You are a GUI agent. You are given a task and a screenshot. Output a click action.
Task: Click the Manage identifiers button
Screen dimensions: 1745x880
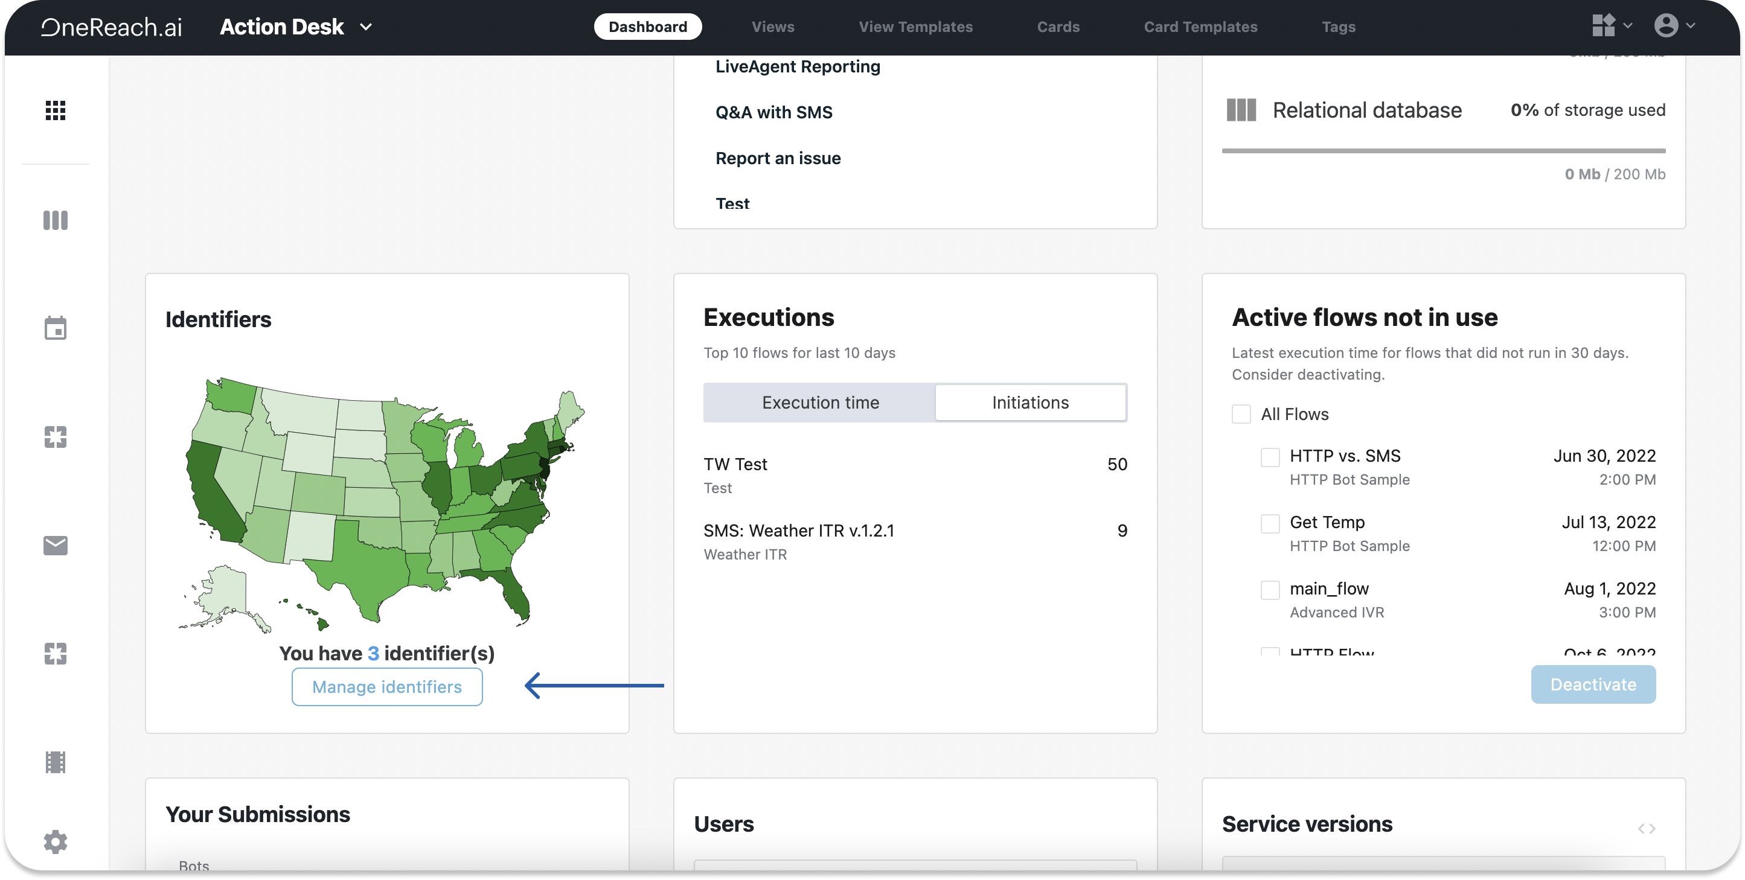click(x=387, y=686)
